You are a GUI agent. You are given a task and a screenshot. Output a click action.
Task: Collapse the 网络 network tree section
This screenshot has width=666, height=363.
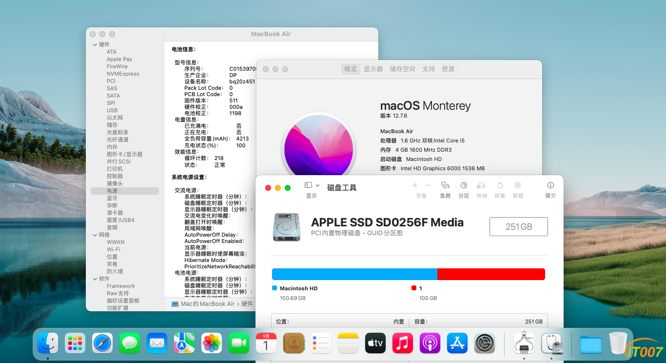(x=95, y=235)
